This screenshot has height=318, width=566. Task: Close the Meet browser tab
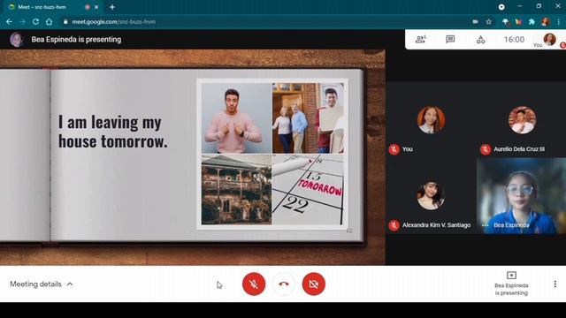pos(96,7)
